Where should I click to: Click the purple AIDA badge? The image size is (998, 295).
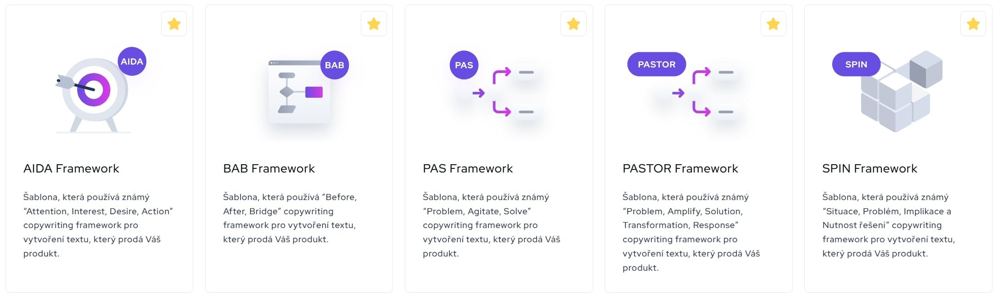(132, 61)
